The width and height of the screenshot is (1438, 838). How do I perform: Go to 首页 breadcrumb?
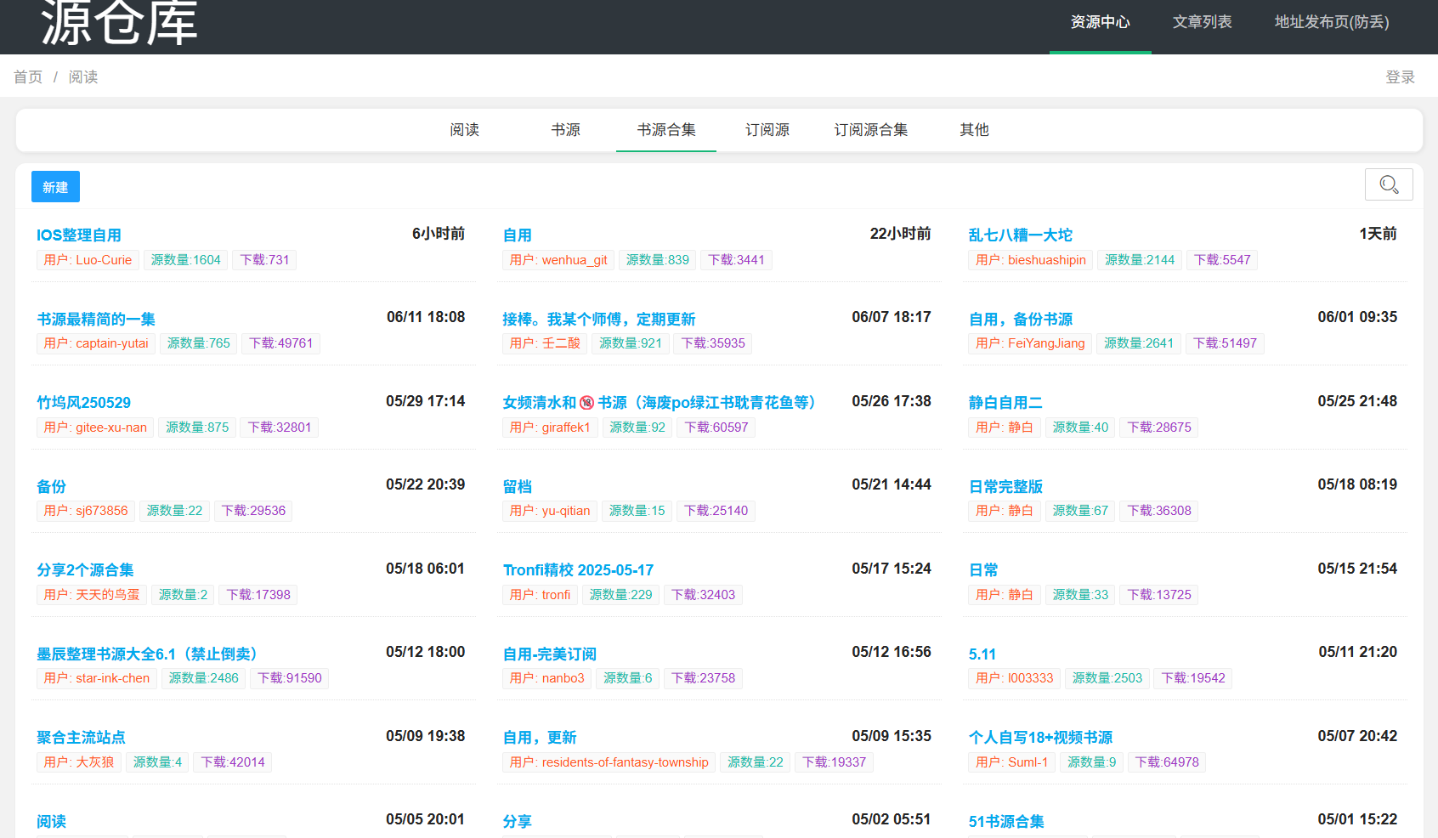click(28, 77)
